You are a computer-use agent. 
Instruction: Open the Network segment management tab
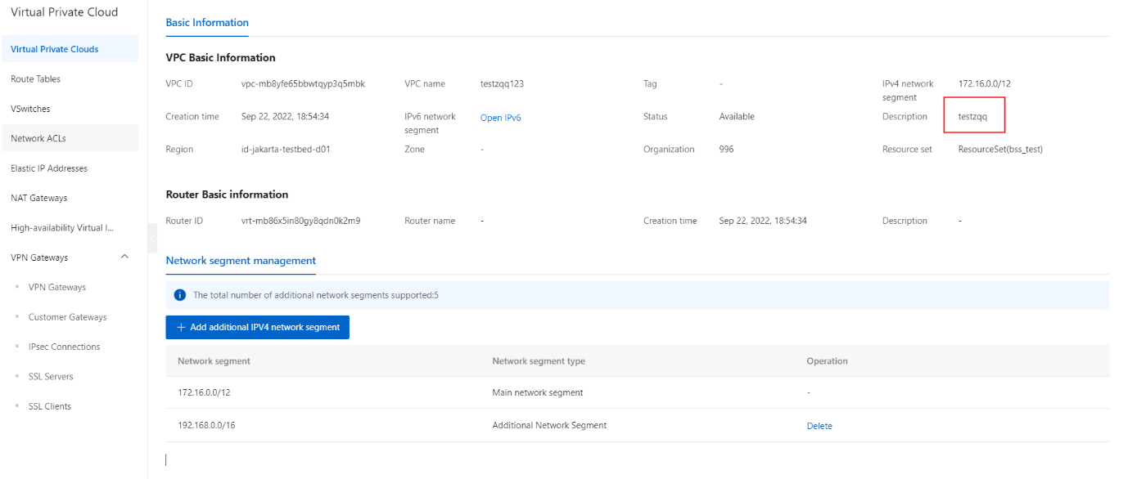click(241, 261)
